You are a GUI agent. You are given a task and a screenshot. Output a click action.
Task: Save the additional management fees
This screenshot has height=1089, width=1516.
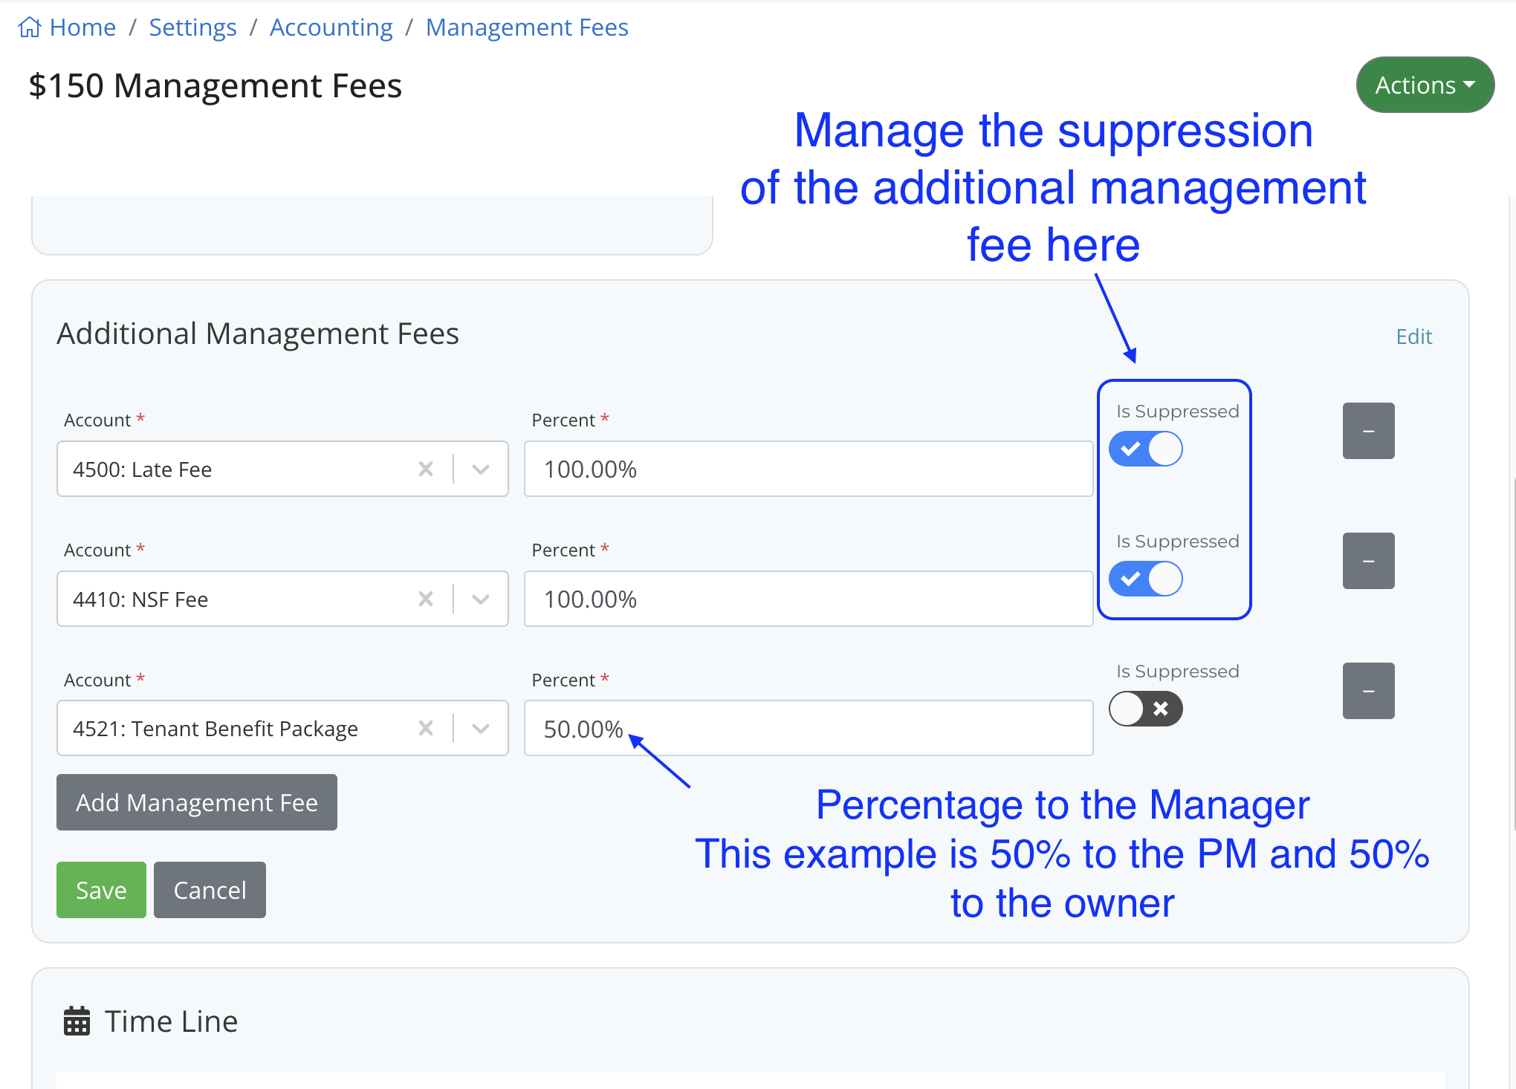[x=101, y=889]
